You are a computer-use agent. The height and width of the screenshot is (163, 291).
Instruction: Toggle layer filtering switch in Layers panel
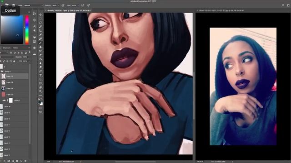30,53
